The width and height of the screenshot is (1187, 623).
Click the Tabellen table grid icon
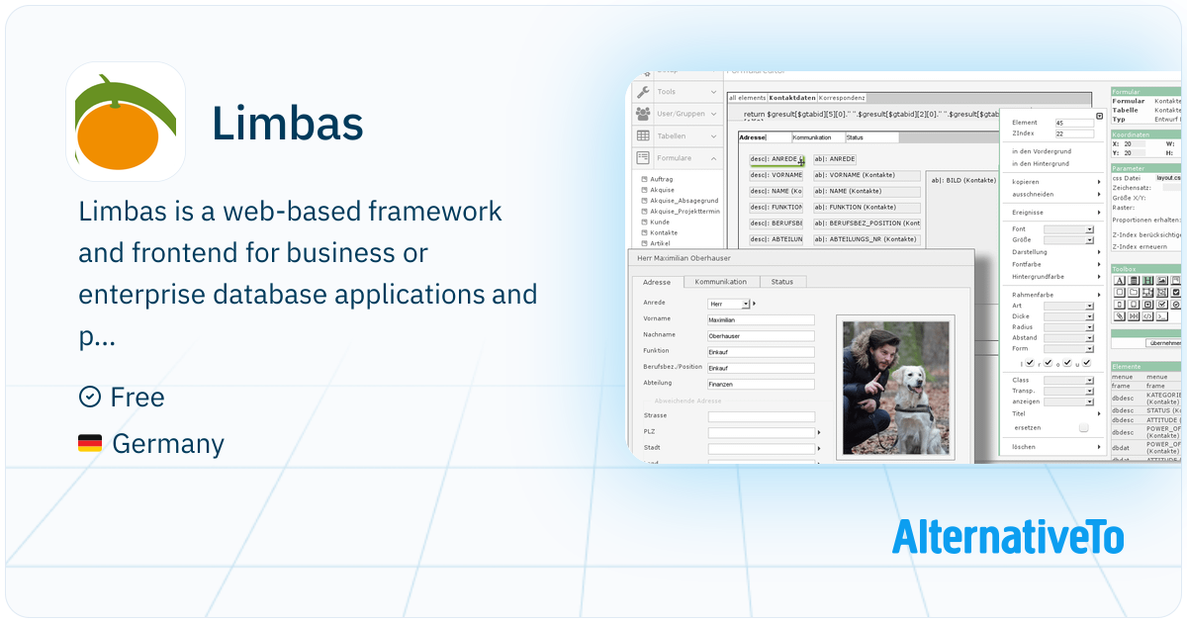click(643, 135)
